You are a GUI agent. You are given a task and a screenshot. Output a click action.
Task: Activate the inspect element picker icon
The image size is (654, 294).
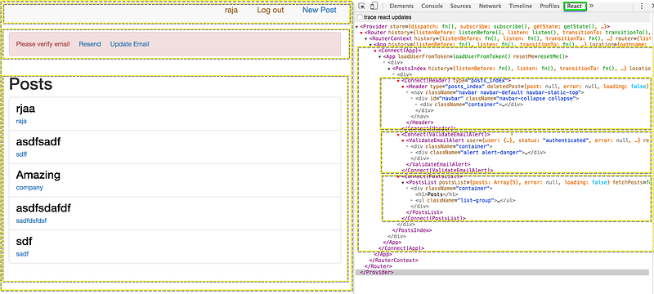362,6
